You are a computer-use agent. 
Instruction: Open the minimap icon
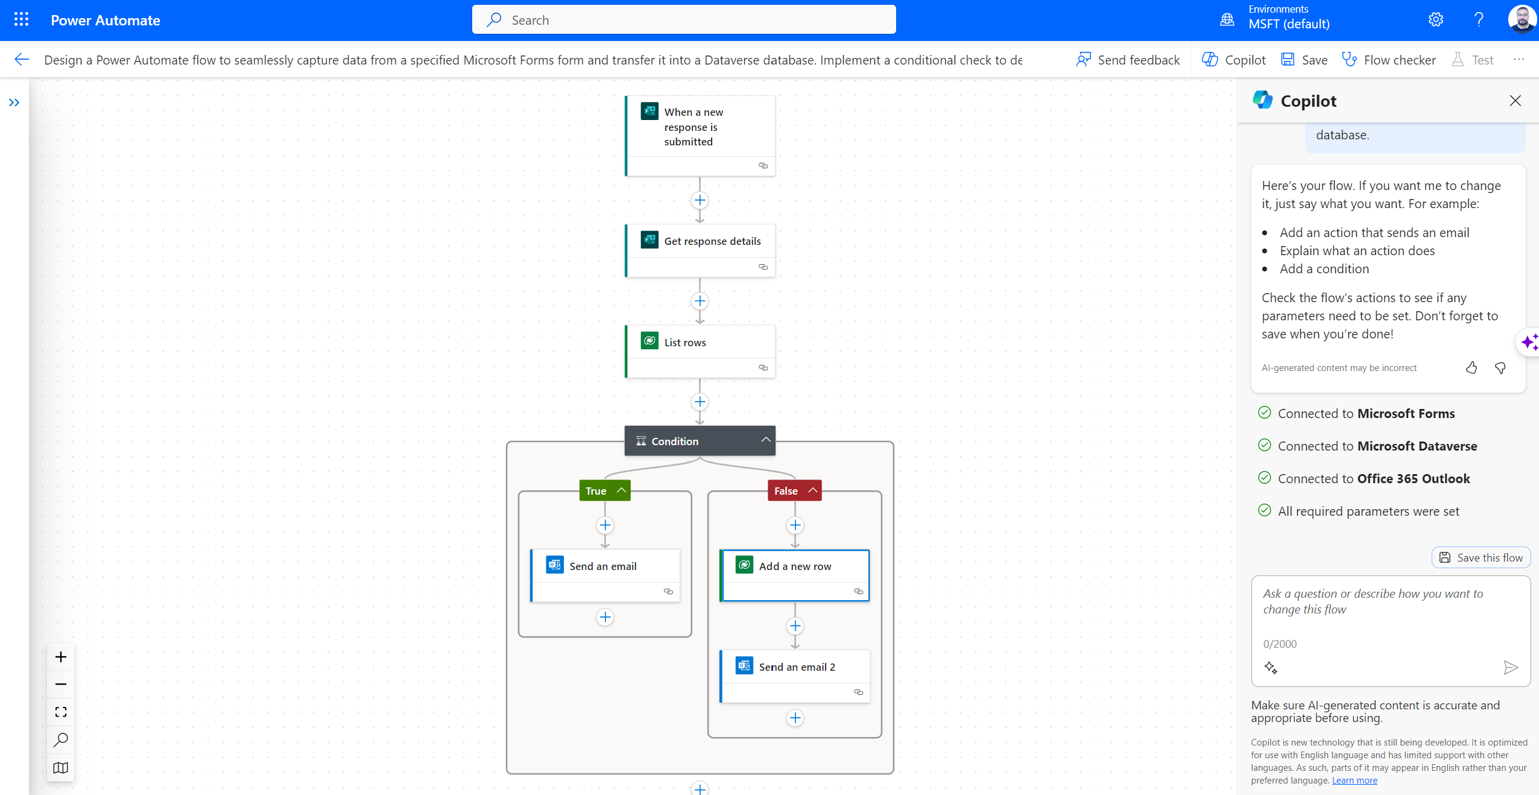(x=61, y=767)
